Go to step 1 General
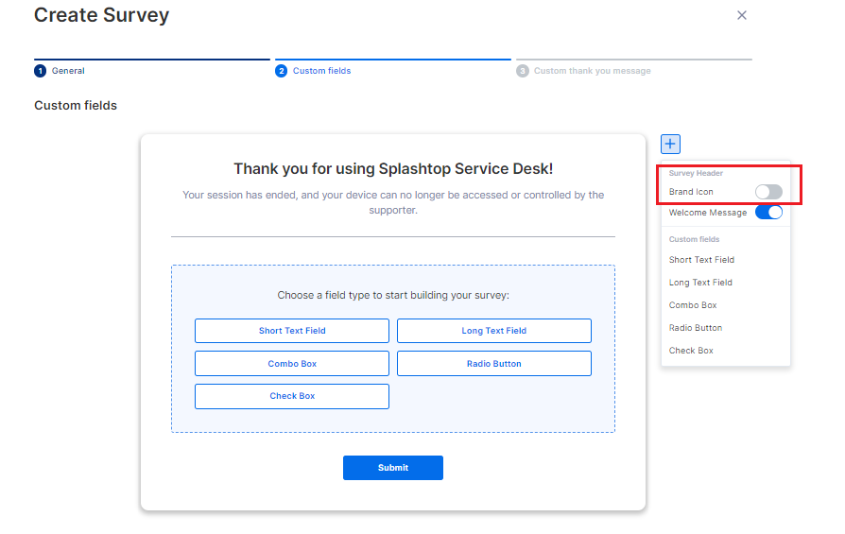 pos(60,71)
